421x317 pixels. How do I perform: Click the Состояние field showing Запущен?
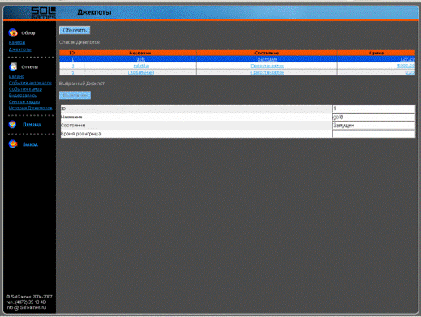point(374,126)
